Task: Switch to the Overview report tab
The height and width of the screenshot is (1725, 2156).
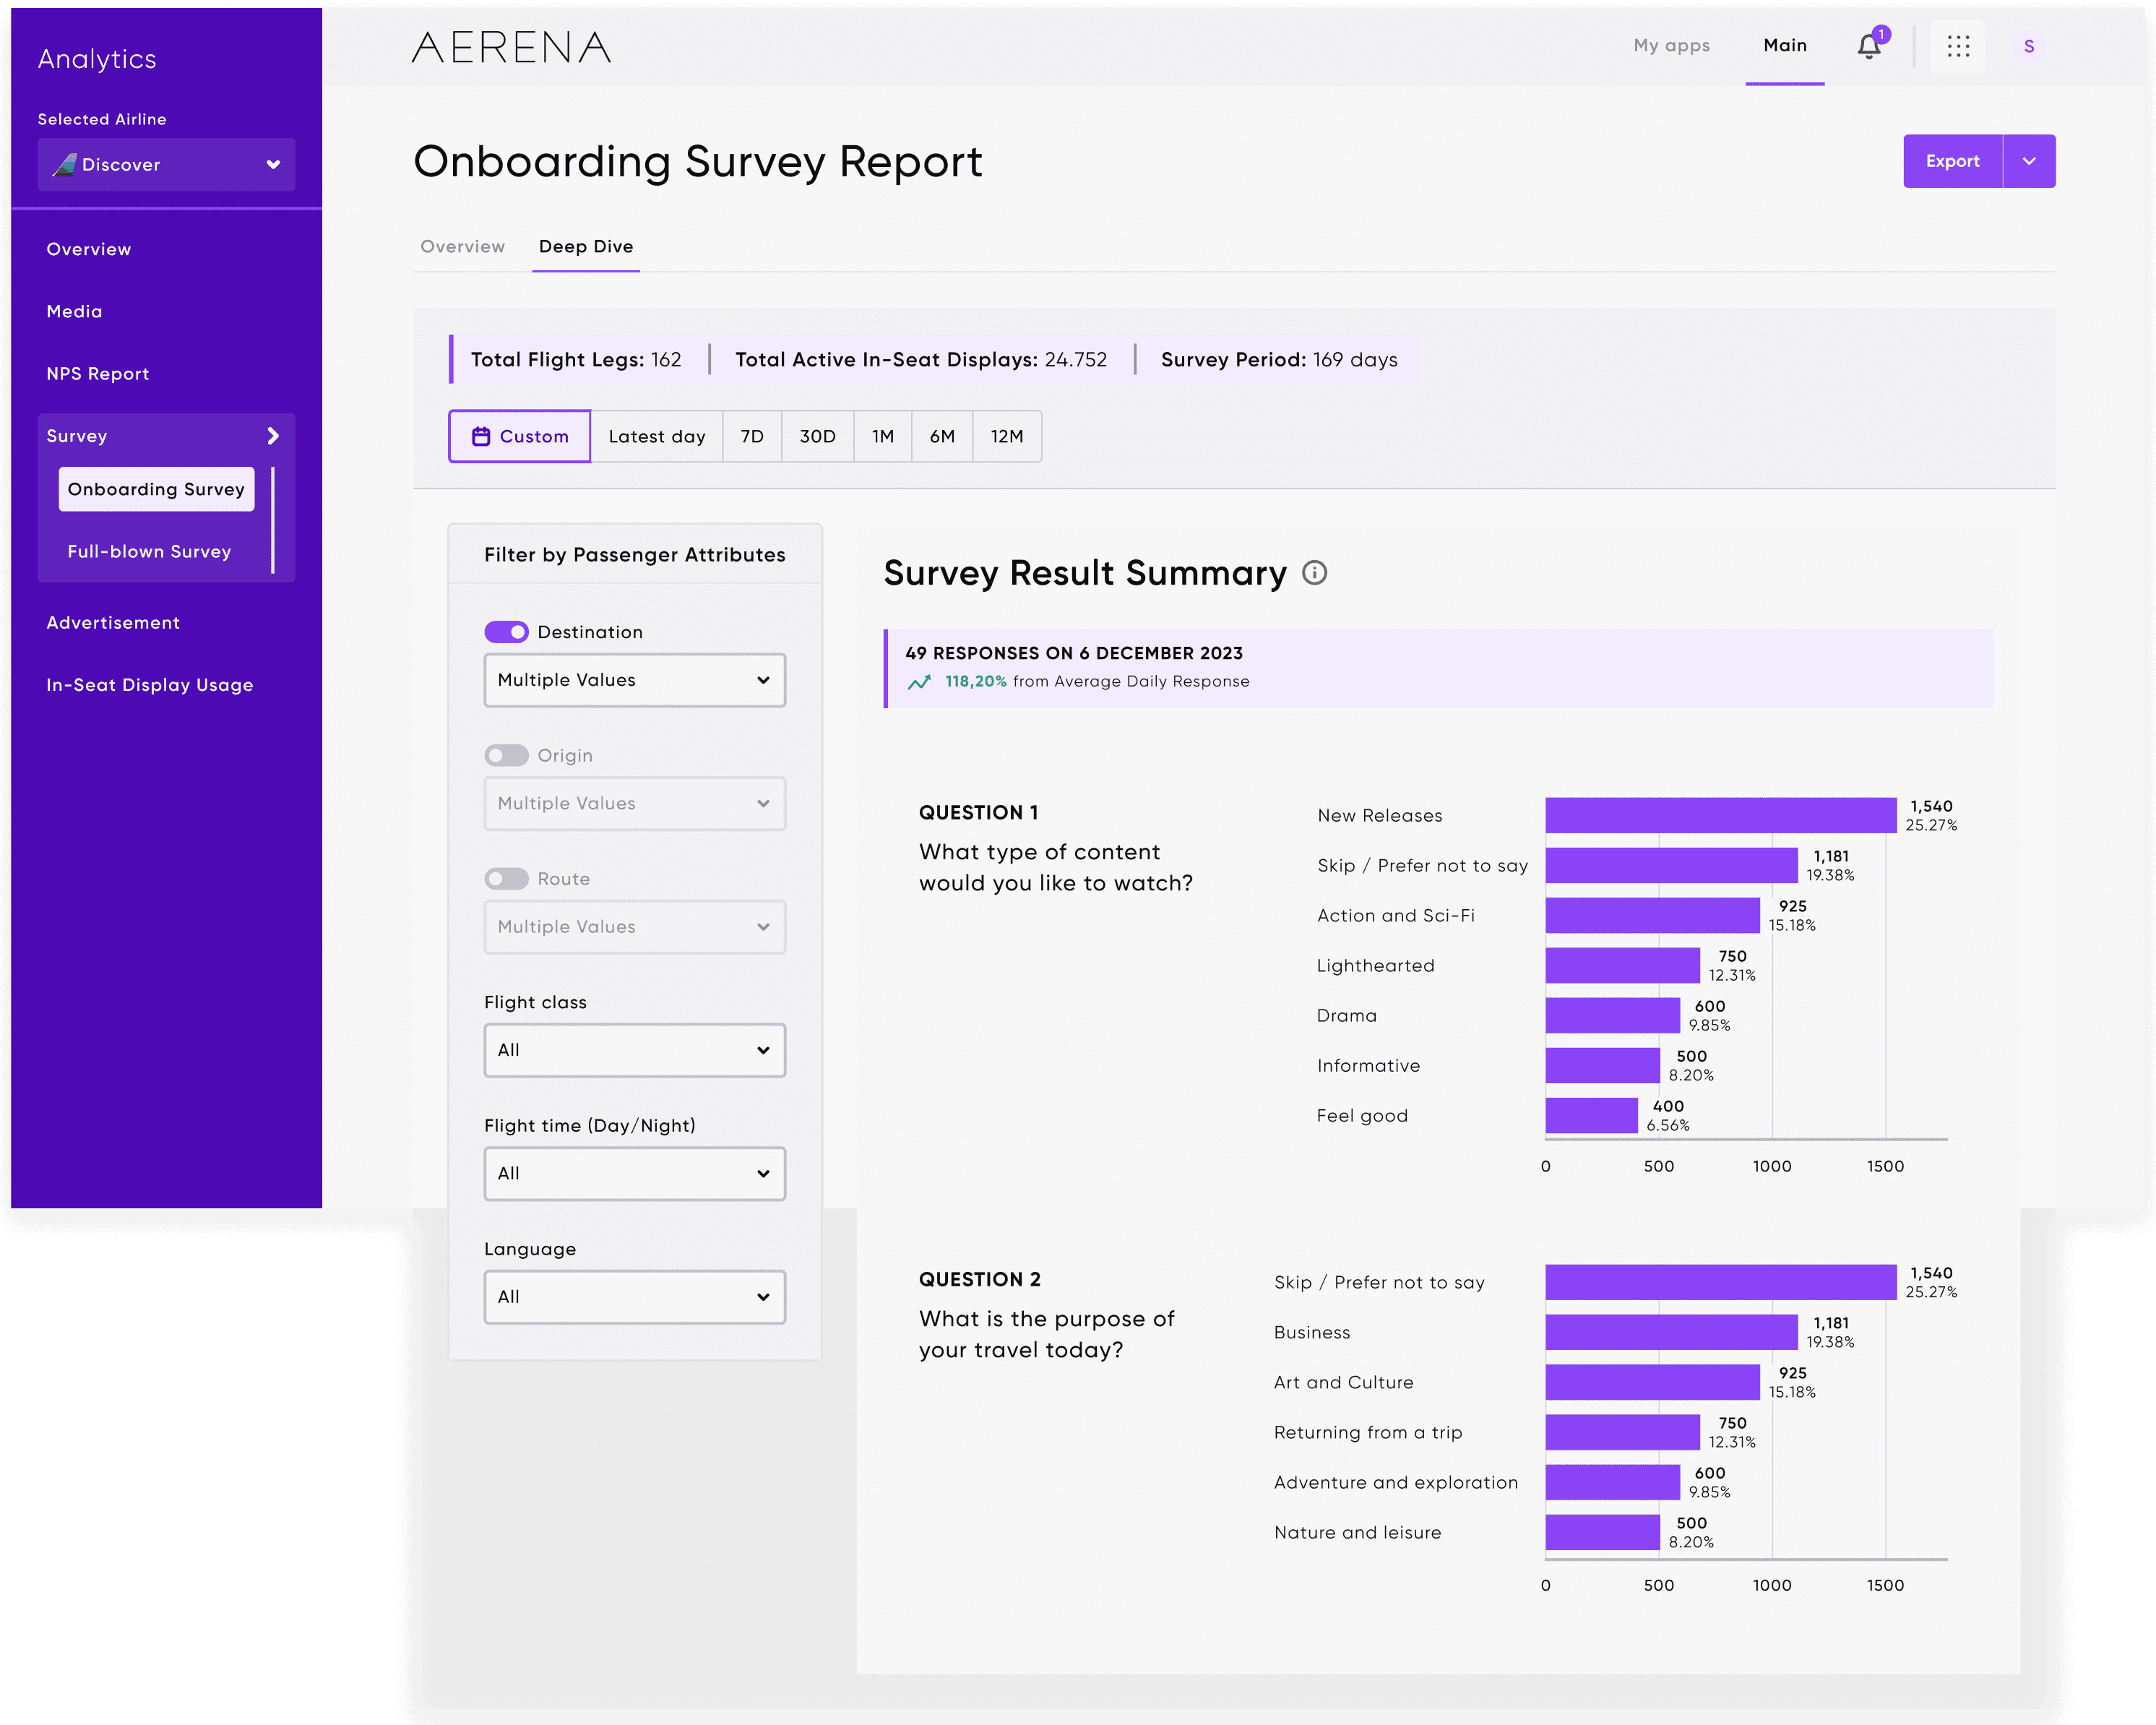Action: coord(462,246)
